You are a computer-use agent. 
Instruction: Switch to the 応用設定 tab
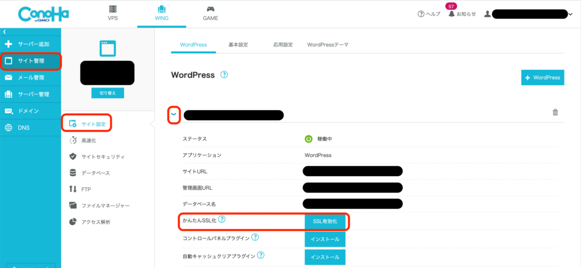point(283,45)
